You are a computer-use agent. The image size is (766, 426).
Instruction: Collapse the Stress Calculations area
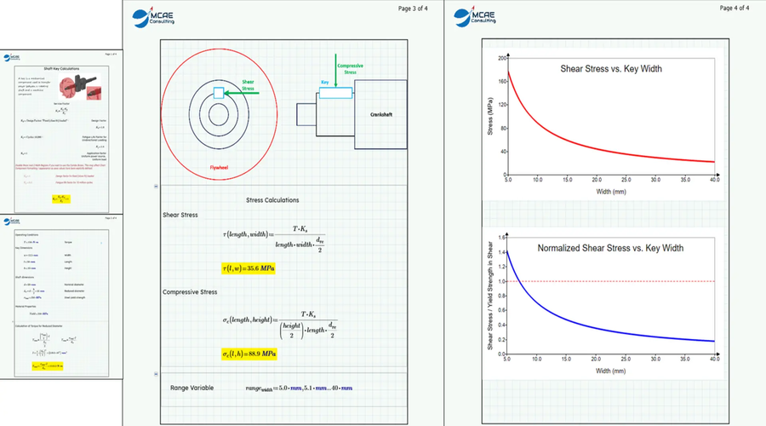point(154,185)
